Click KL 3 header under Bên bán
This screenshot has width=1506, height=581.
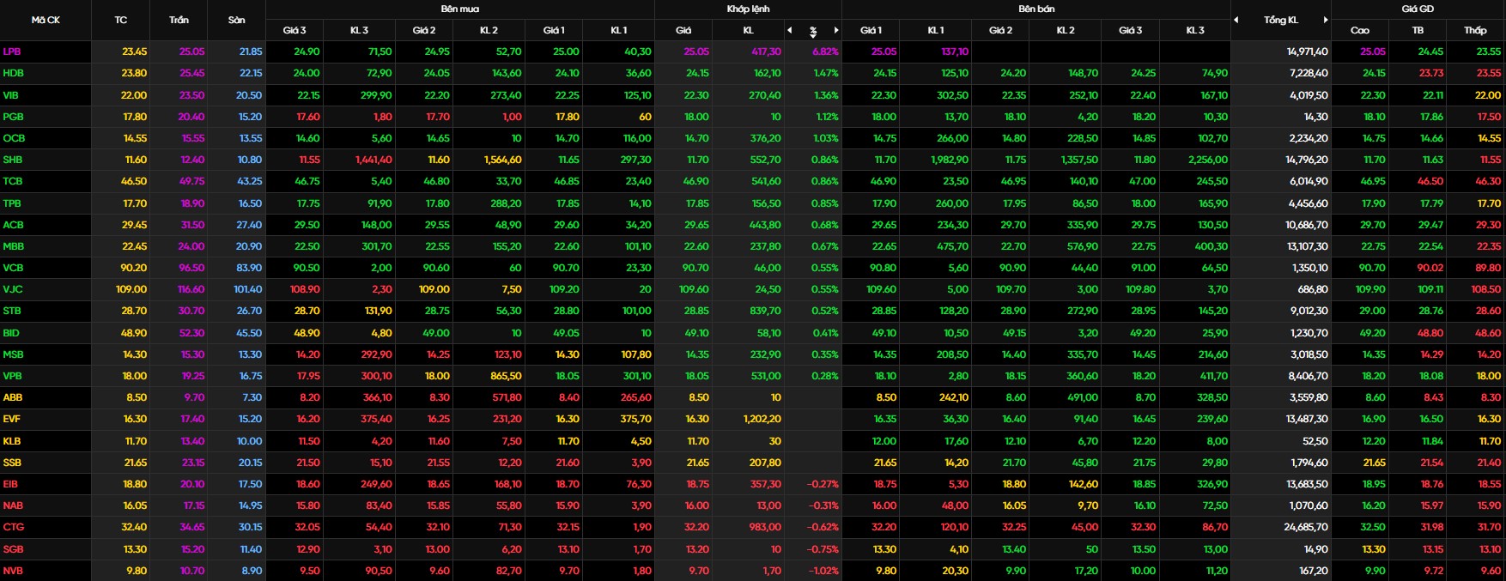(1195, 30)
